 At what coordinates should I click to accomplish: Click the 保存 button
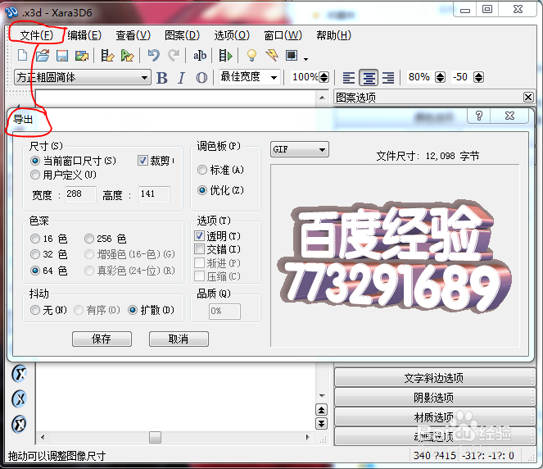pyautogui.click(x=102, y=339)
